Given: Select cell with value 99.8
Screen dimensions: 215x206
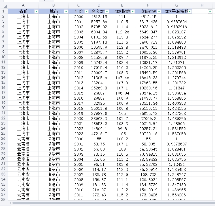Looking at the screenshot, I should coord(122,128).
